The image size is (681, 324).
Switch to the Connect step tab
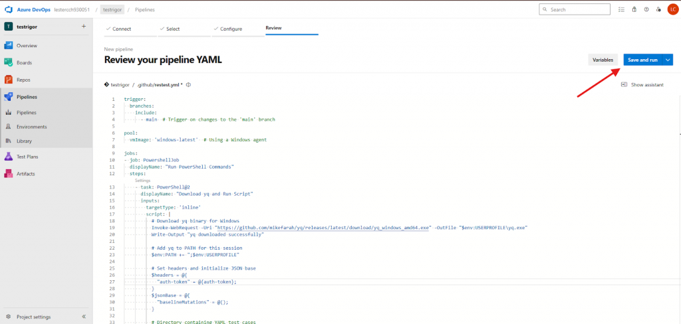(122, 29)
